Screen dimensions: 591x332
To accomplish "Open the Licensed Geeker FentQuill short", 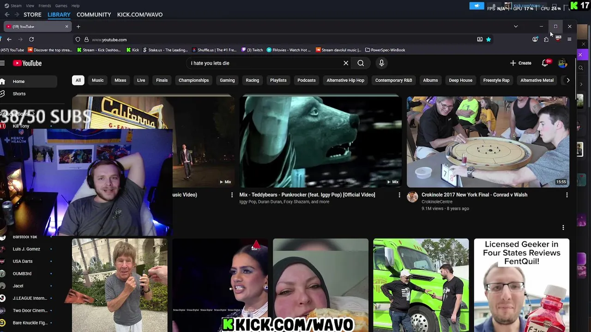I will pyautogui.click(x=521, y=285).
